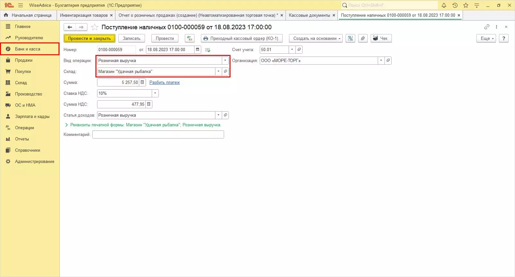
Task: Expand the Вид операции dropdown
Action: pyautogui.click(x=225, y=60)
